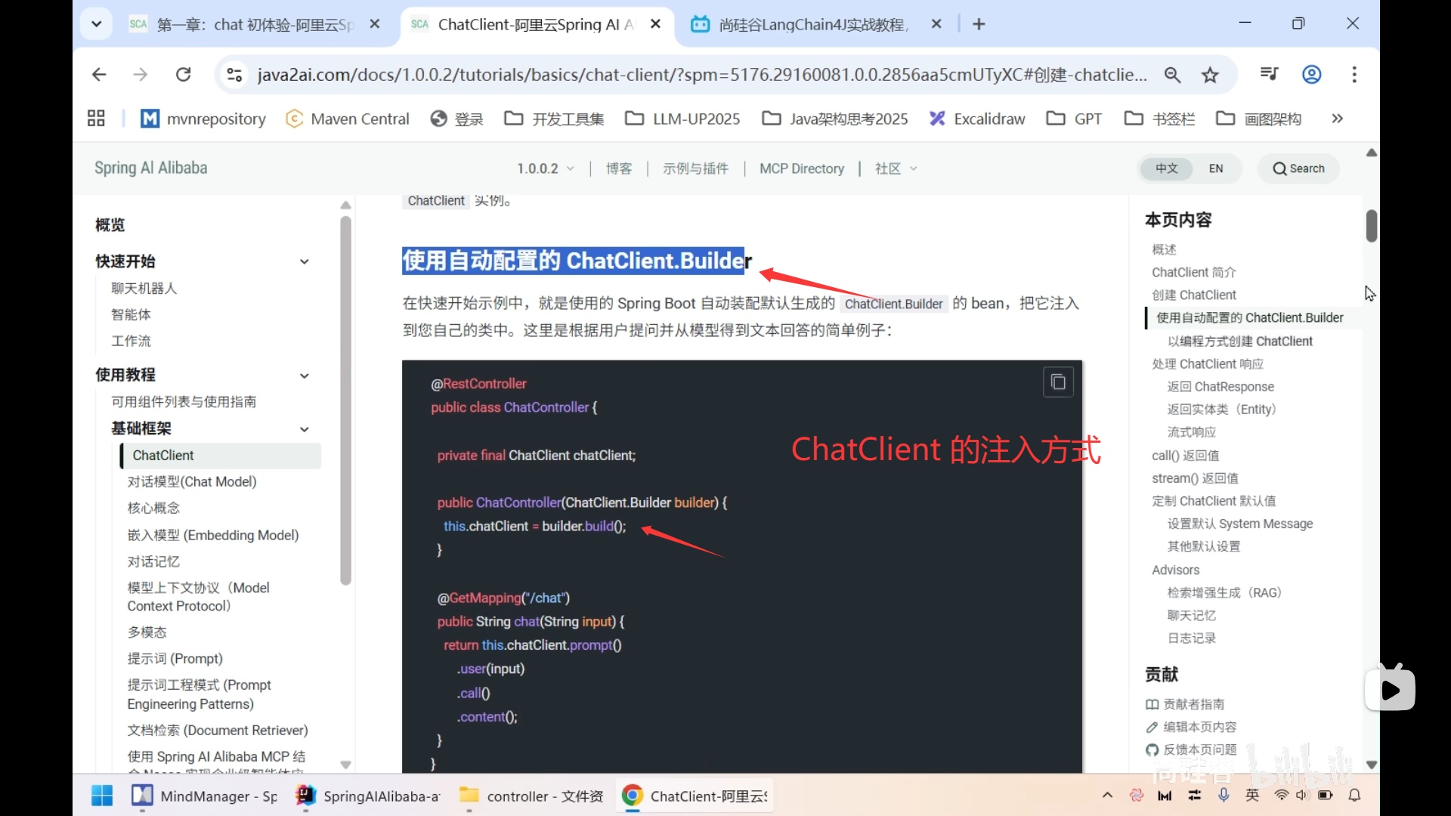Copy the code block with copy icon
Screen dimensions: 1451x816
click(x=1058, y=382)
